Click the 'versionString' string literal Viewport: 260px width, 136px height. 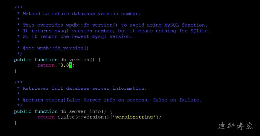[x=135, y=117]
